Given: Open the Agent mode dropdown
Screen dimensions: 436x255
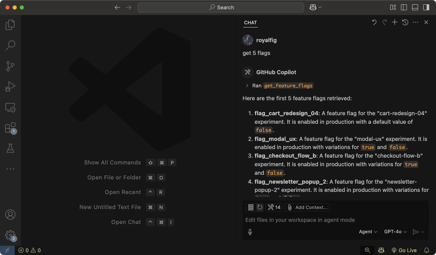Looking at the screenshot, I should click(368, 232).
